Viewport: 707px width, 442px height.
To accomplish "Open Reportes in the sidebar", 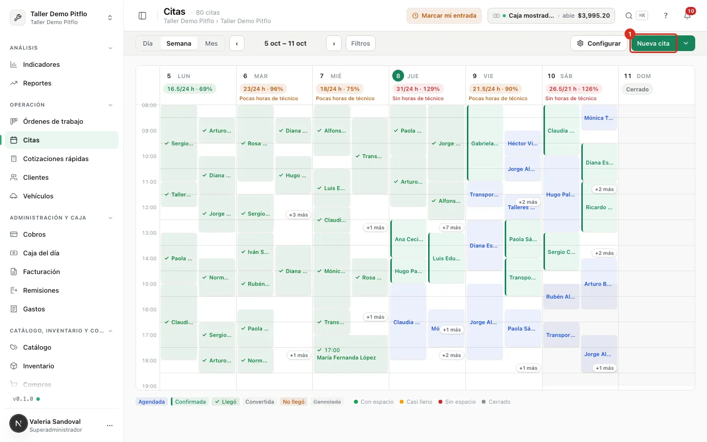I will (61, 83).
